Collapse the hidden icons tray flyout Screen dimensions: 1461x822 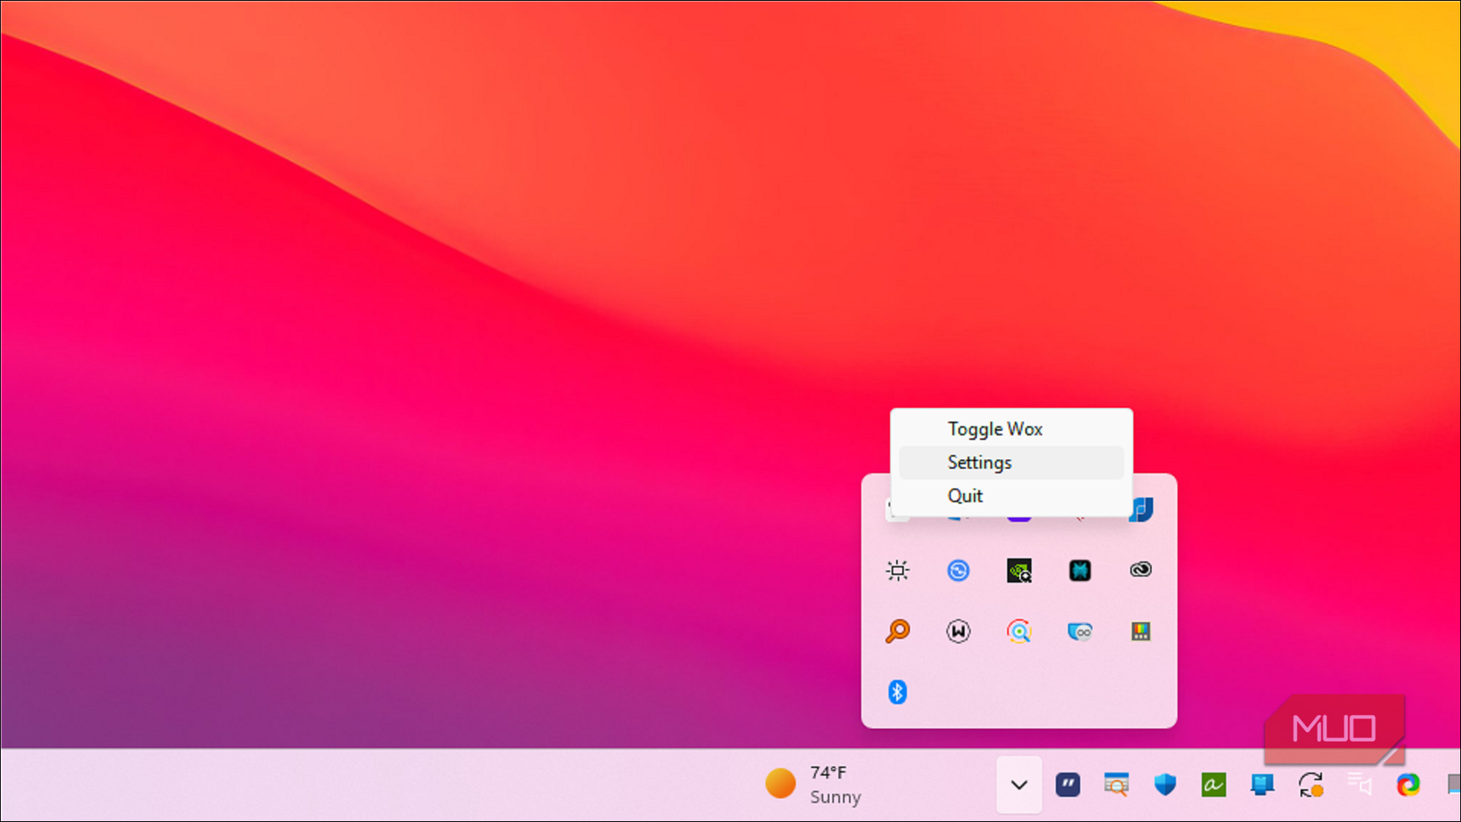(1018, 784)
